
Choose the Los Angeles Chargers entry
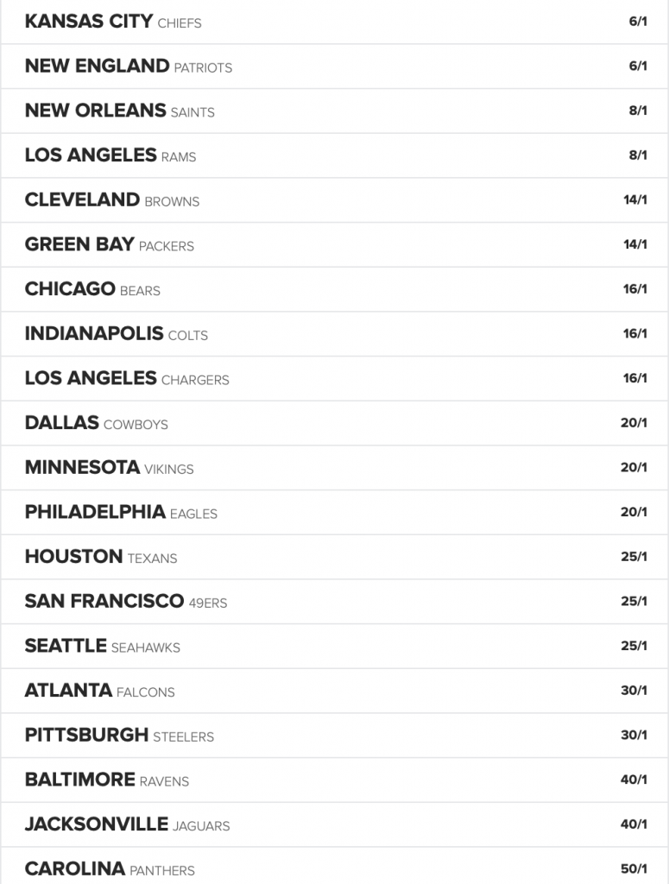coord(334,378)
